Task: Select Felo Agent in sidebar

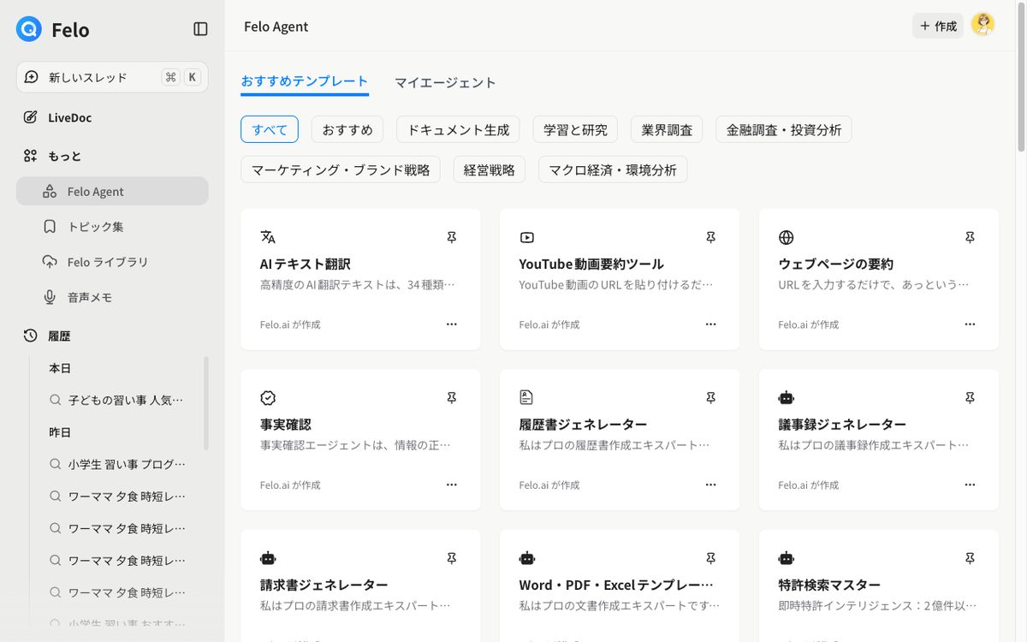Action: click(112, 192)
